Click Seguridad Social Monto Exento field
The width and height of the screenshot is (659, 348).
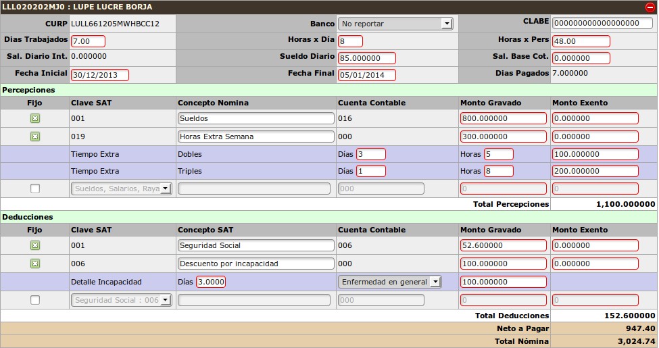(x=595, y=245)
